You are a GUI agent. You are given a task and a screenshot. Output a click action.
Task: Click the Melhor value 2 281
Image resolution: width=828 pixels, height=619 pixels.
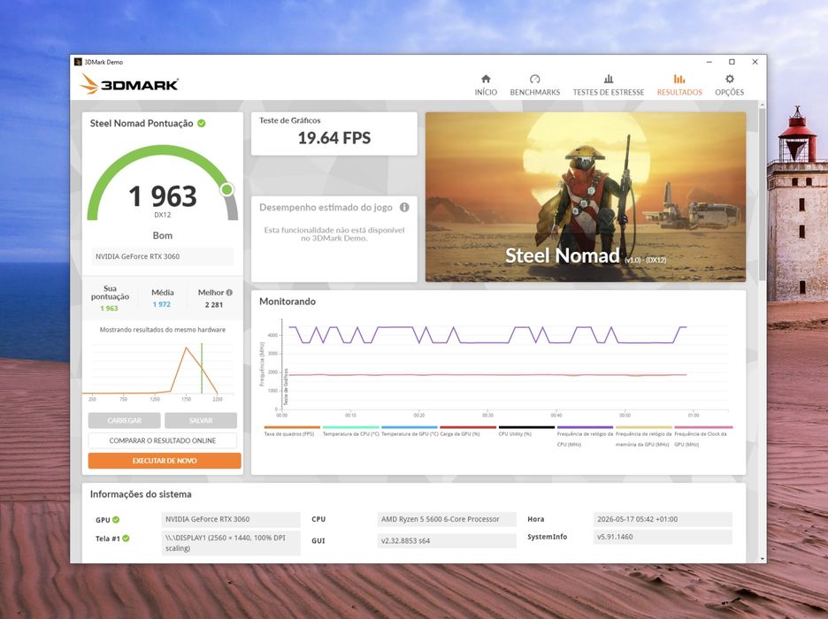(214, 305)
